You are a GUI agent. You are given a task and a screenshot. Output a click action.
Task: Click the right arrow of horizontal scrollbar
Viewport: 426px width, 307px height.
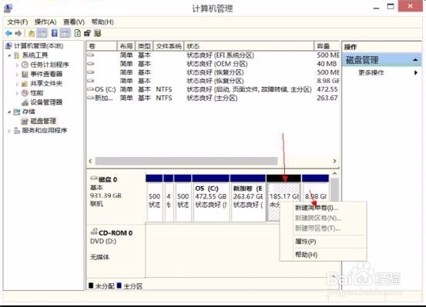334,161
